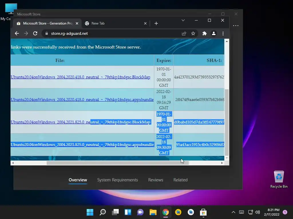This screenshot has height=219, width=293.
Task: Click the horizontal scrollbar thumb
Action: pyautogui.click(x=118, y=163)
